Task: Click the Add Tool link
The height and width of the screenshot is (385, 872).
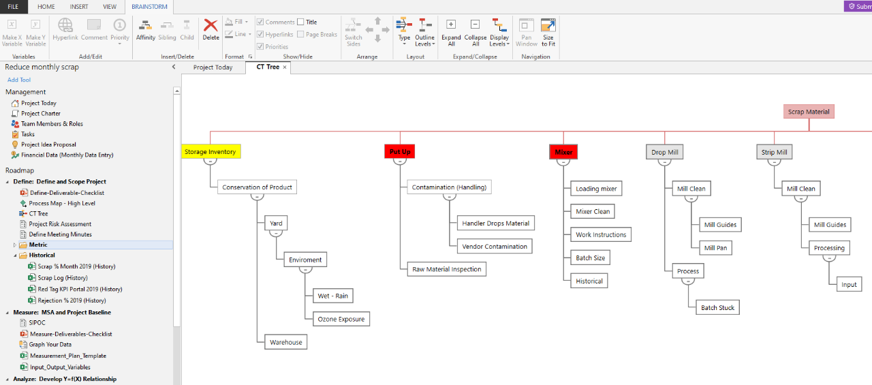Action: [19, 80]
